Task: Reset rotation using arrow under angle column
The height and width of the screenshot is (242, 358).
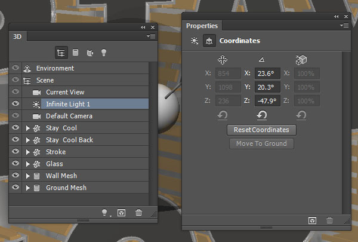Action: 261,115
